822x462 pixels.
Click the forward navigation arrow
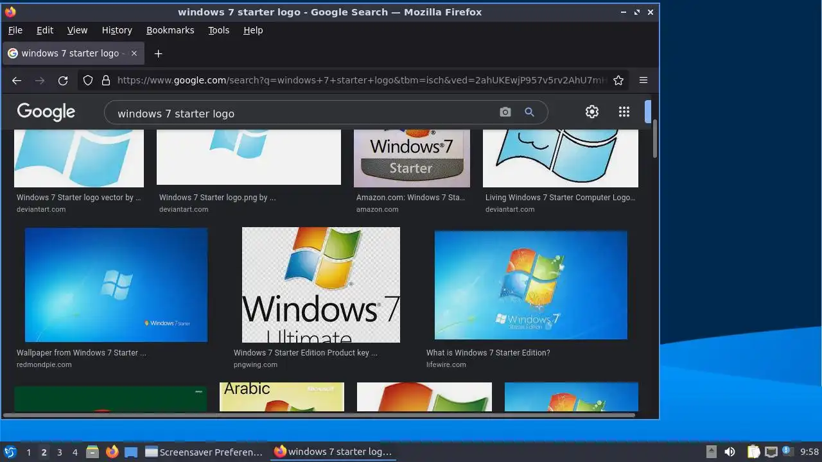tap(40, 80)
